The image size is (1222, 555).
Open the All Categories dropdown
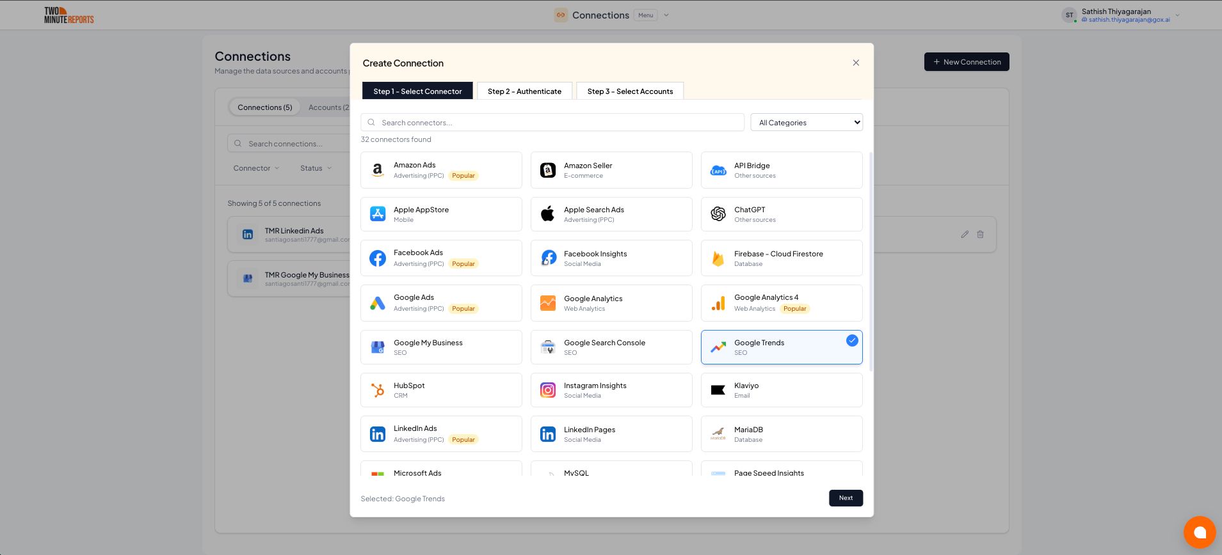click(806, 123)
